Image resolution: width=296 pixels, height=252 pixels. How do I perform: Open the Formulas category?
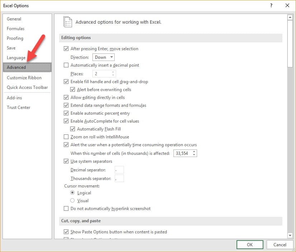[x=16, y=29]
